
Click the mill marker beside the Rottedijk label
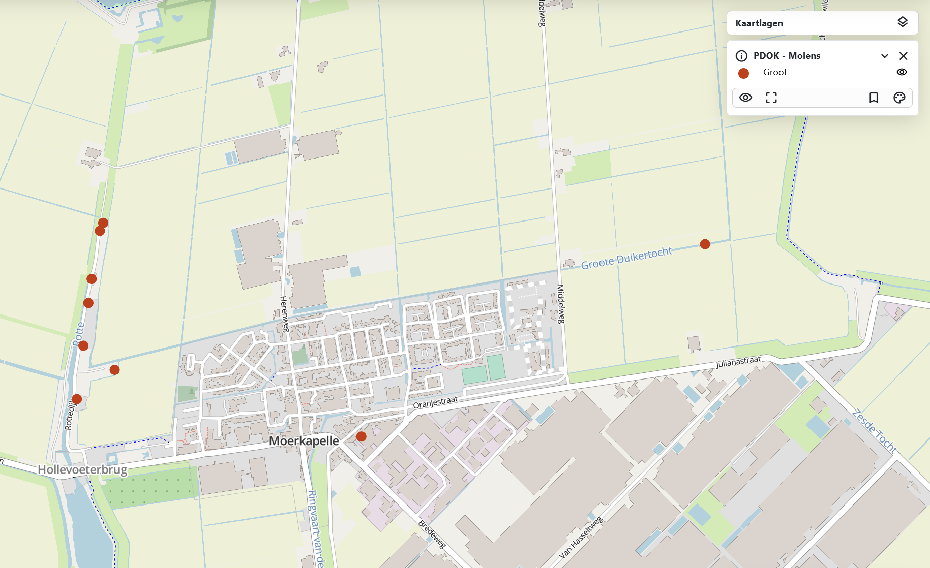tap(77, 399)
